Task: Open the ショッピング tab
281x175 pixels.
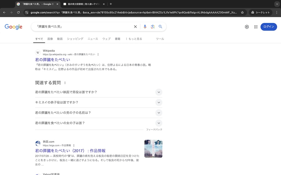Action: point(75,39)
